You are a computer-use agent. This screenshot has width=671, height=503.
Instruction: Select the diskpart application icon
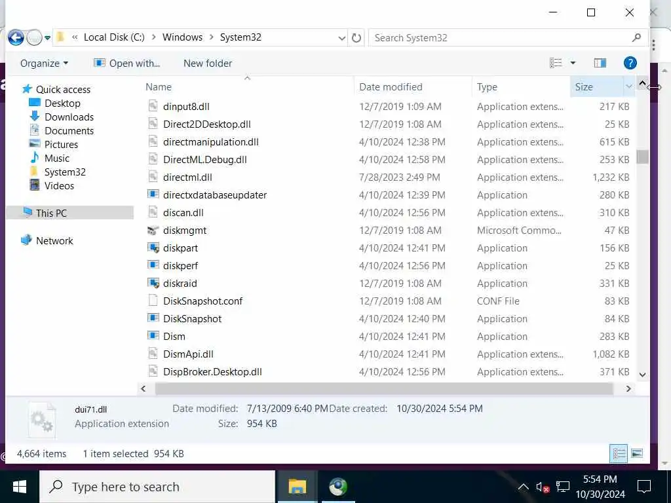pos(153,248)
